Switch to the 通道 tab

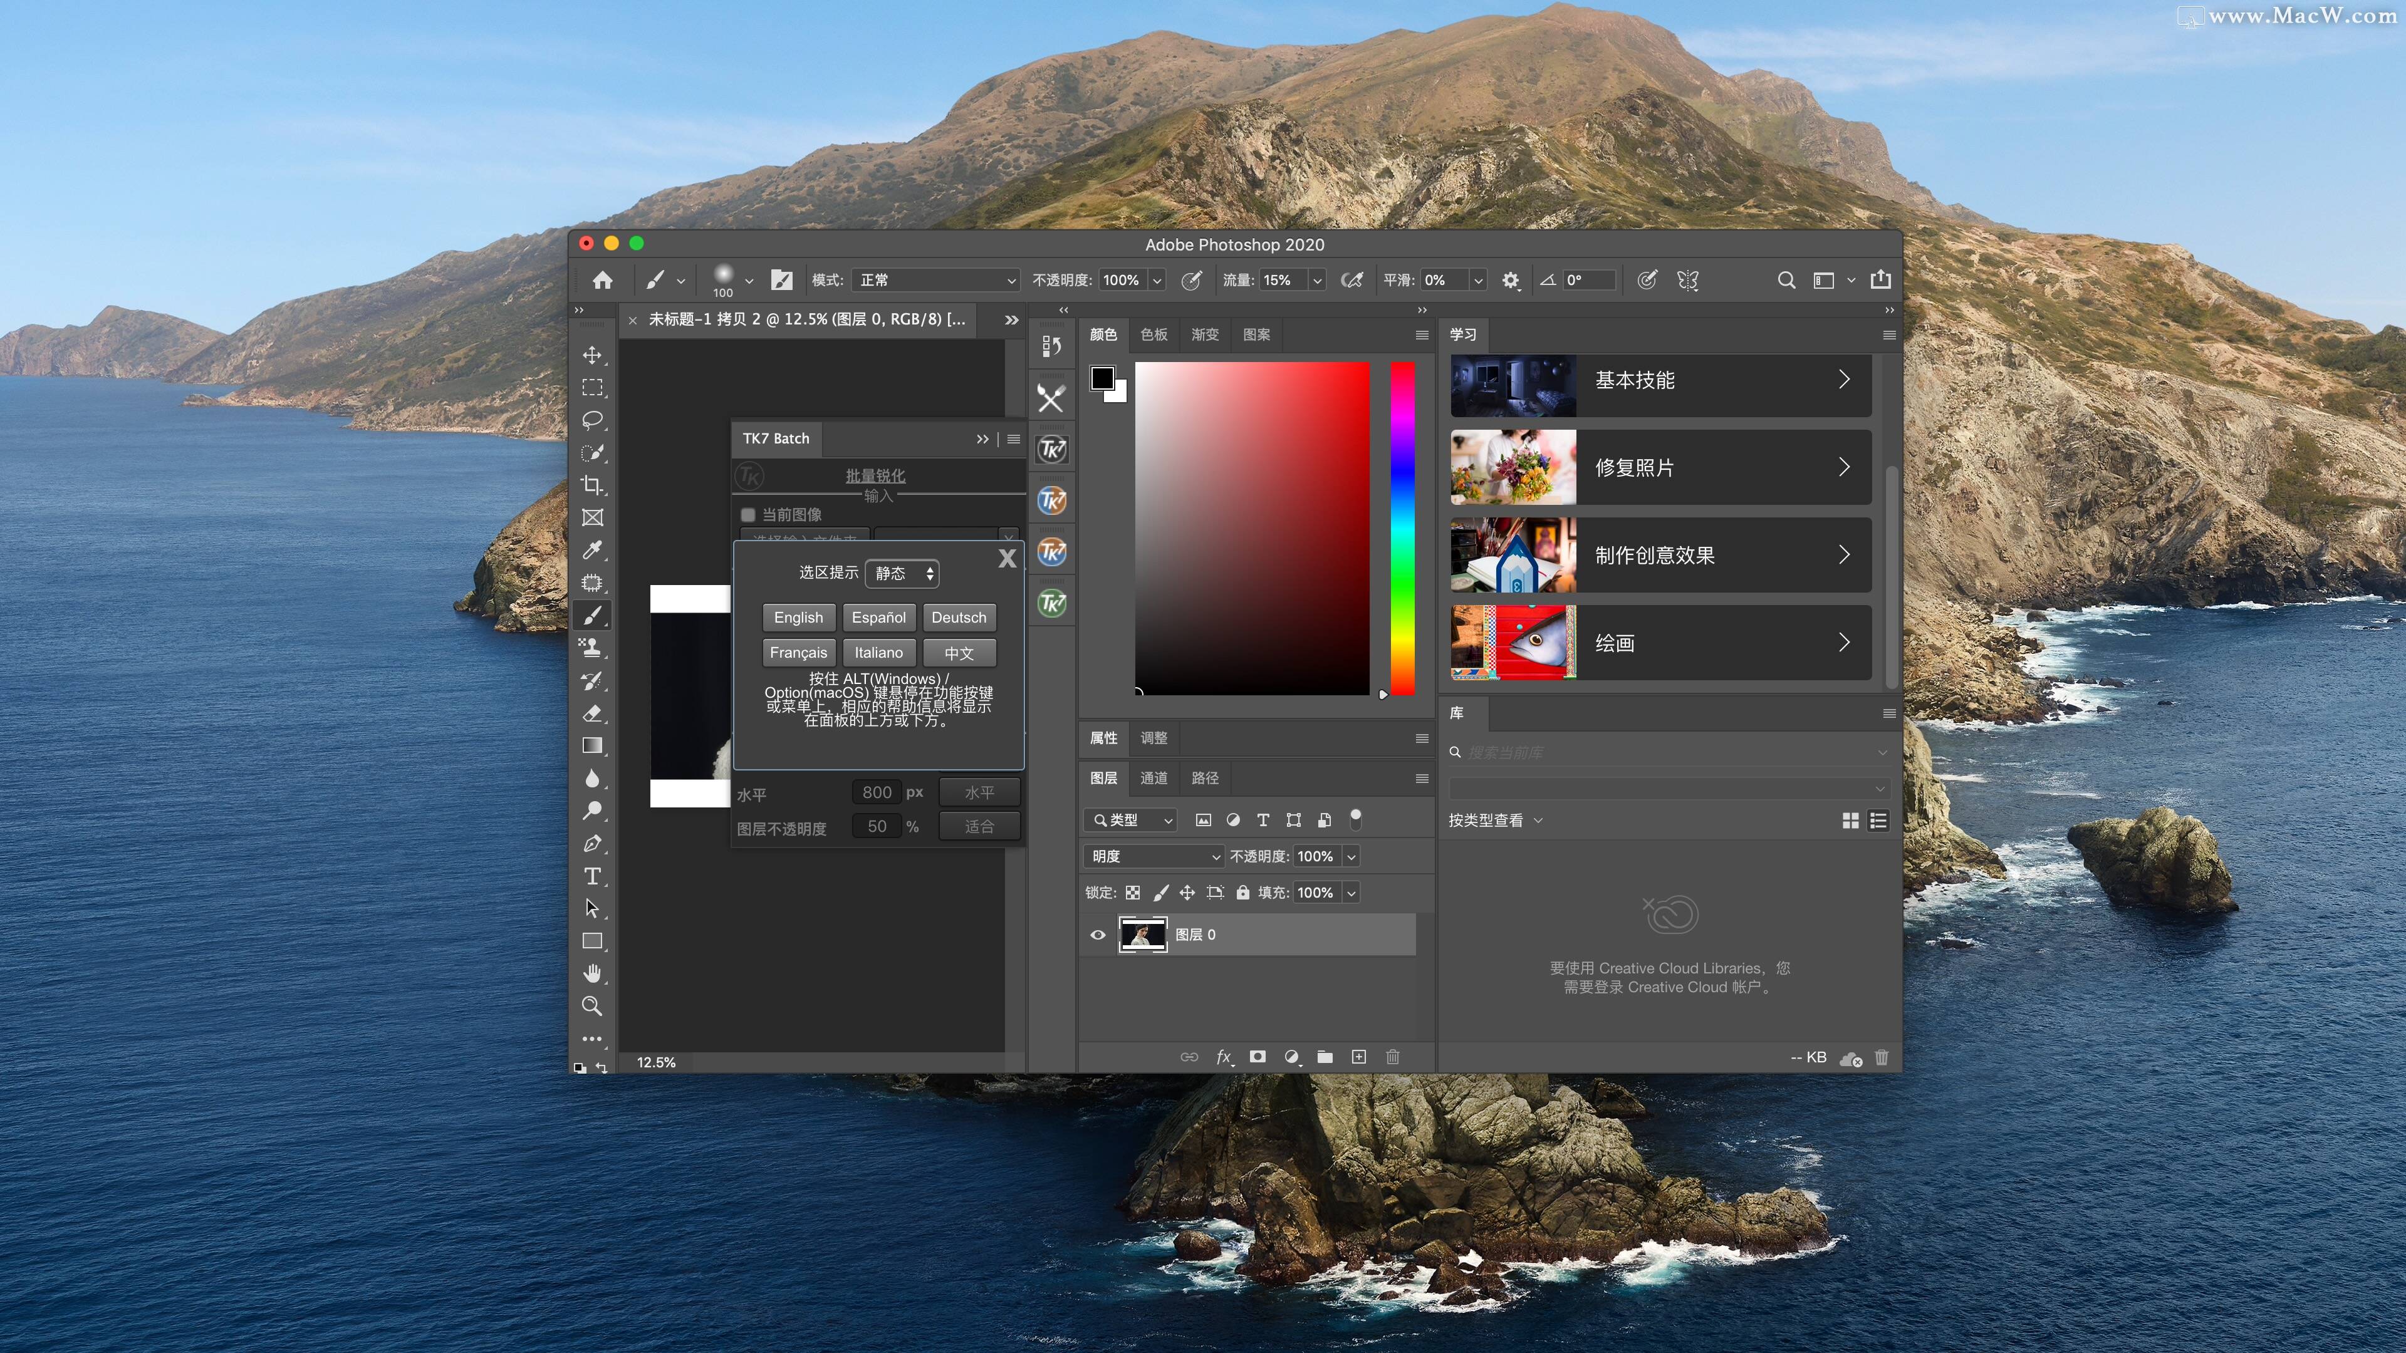click(1154, 778)
